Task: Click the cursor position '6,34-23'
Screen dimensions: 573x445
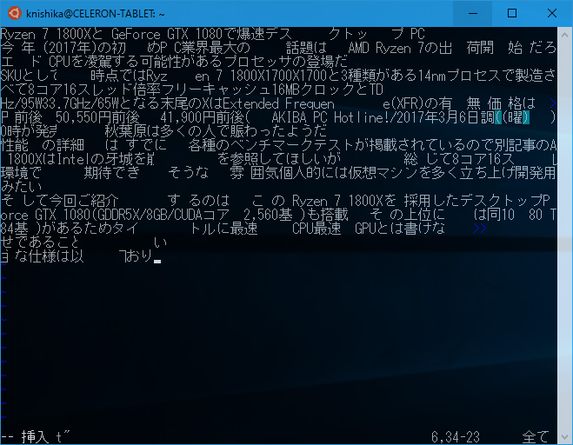Action: click(x=456, y=437)
